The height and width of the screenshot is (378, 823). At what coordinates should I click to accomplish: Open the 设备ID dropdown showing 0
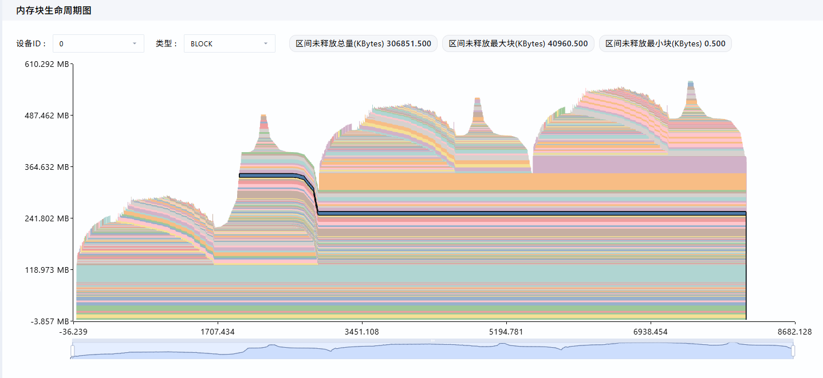coord(99,43)
